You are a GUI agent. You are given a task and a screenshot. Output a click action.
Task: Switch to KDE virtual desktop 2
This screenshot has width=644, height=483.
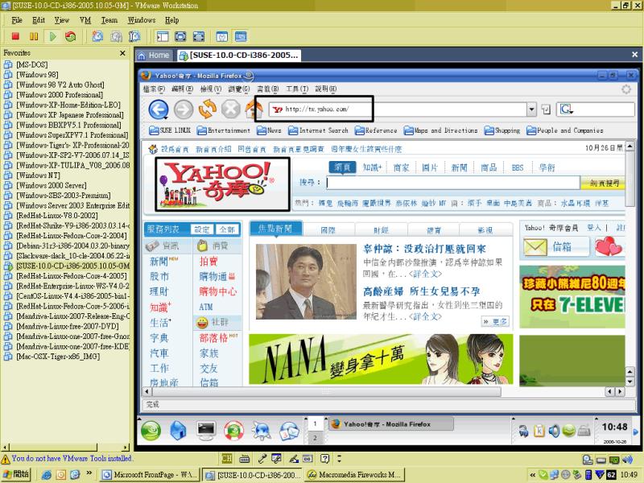click(315, 438)
